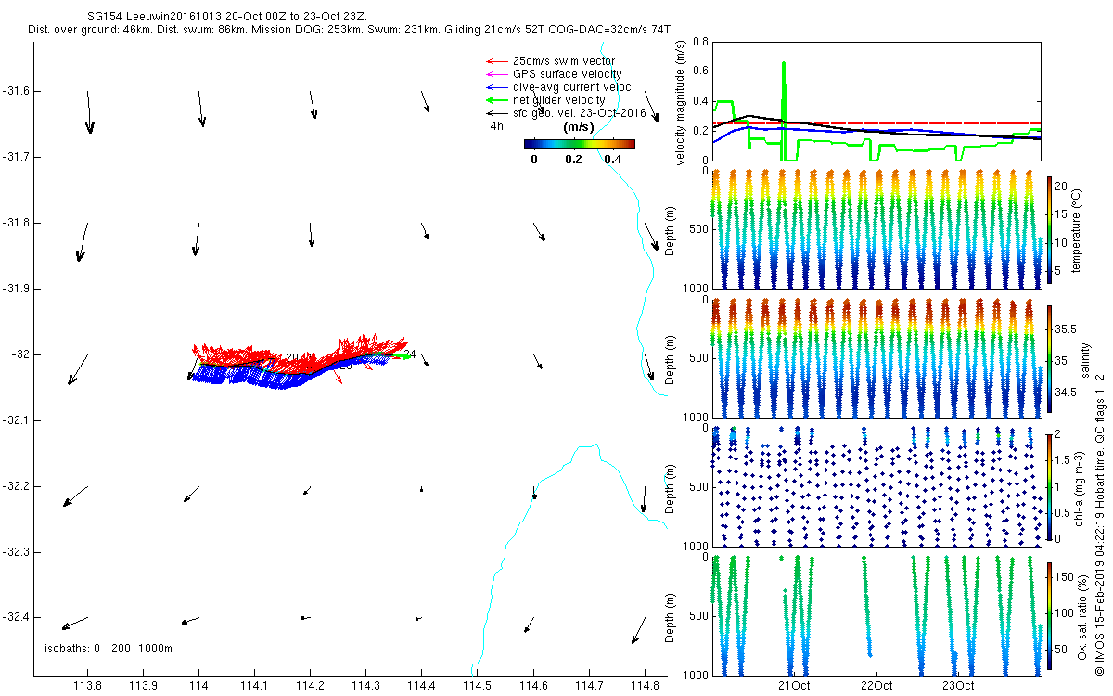Select the chl-a colorbar
Image resolution: width=1113 pixels, height=696 pixels.
point(1049,487)
